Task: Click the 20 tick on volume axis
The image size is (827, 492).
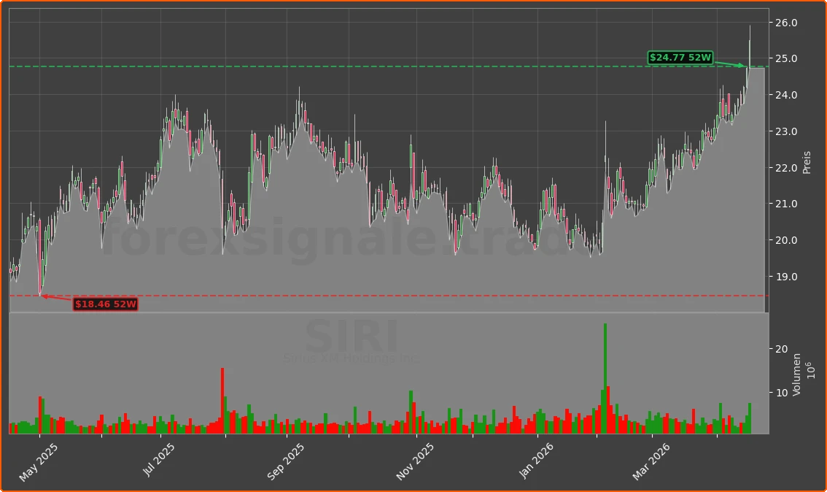Action: (780, 350)
